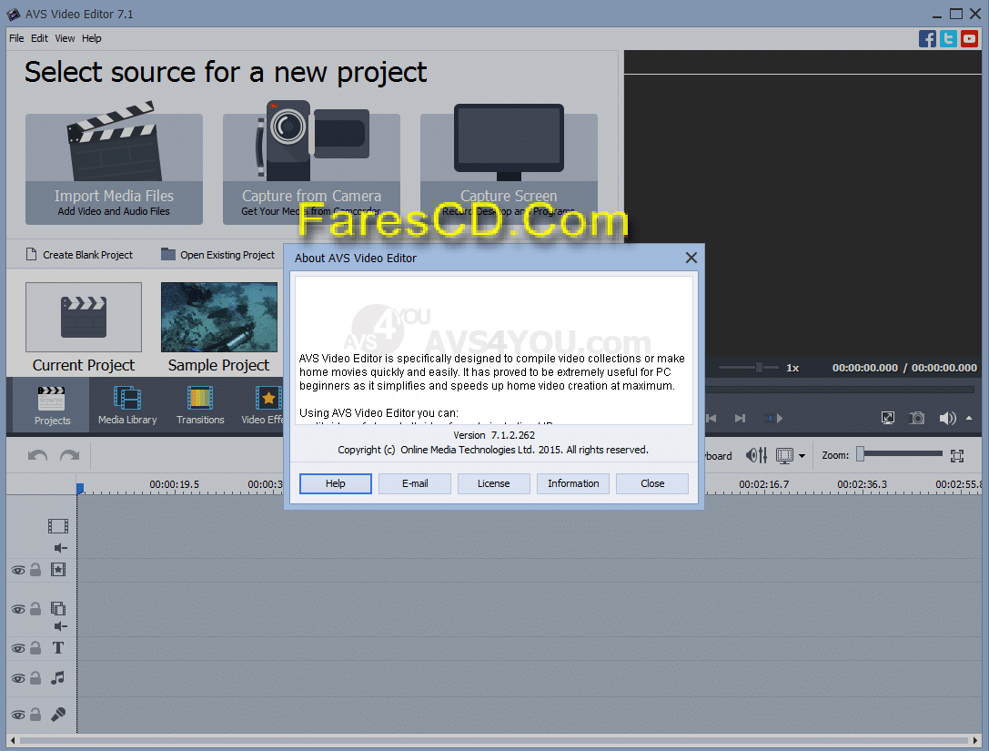Click the playback speed slider
The image size is (989, 751).
point(750,367)
